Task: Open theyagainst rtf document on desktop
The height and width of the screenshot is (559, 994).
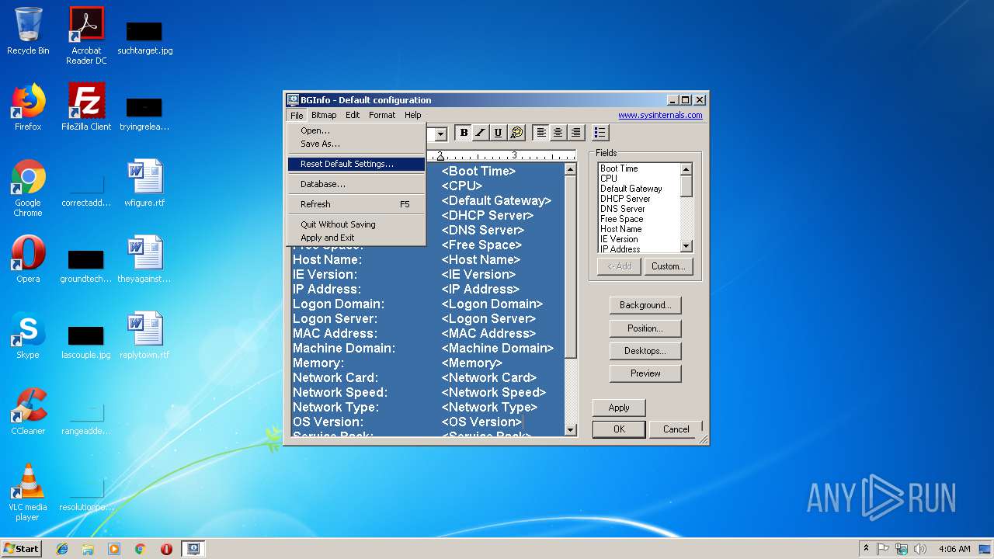Action: pos(144,259)
